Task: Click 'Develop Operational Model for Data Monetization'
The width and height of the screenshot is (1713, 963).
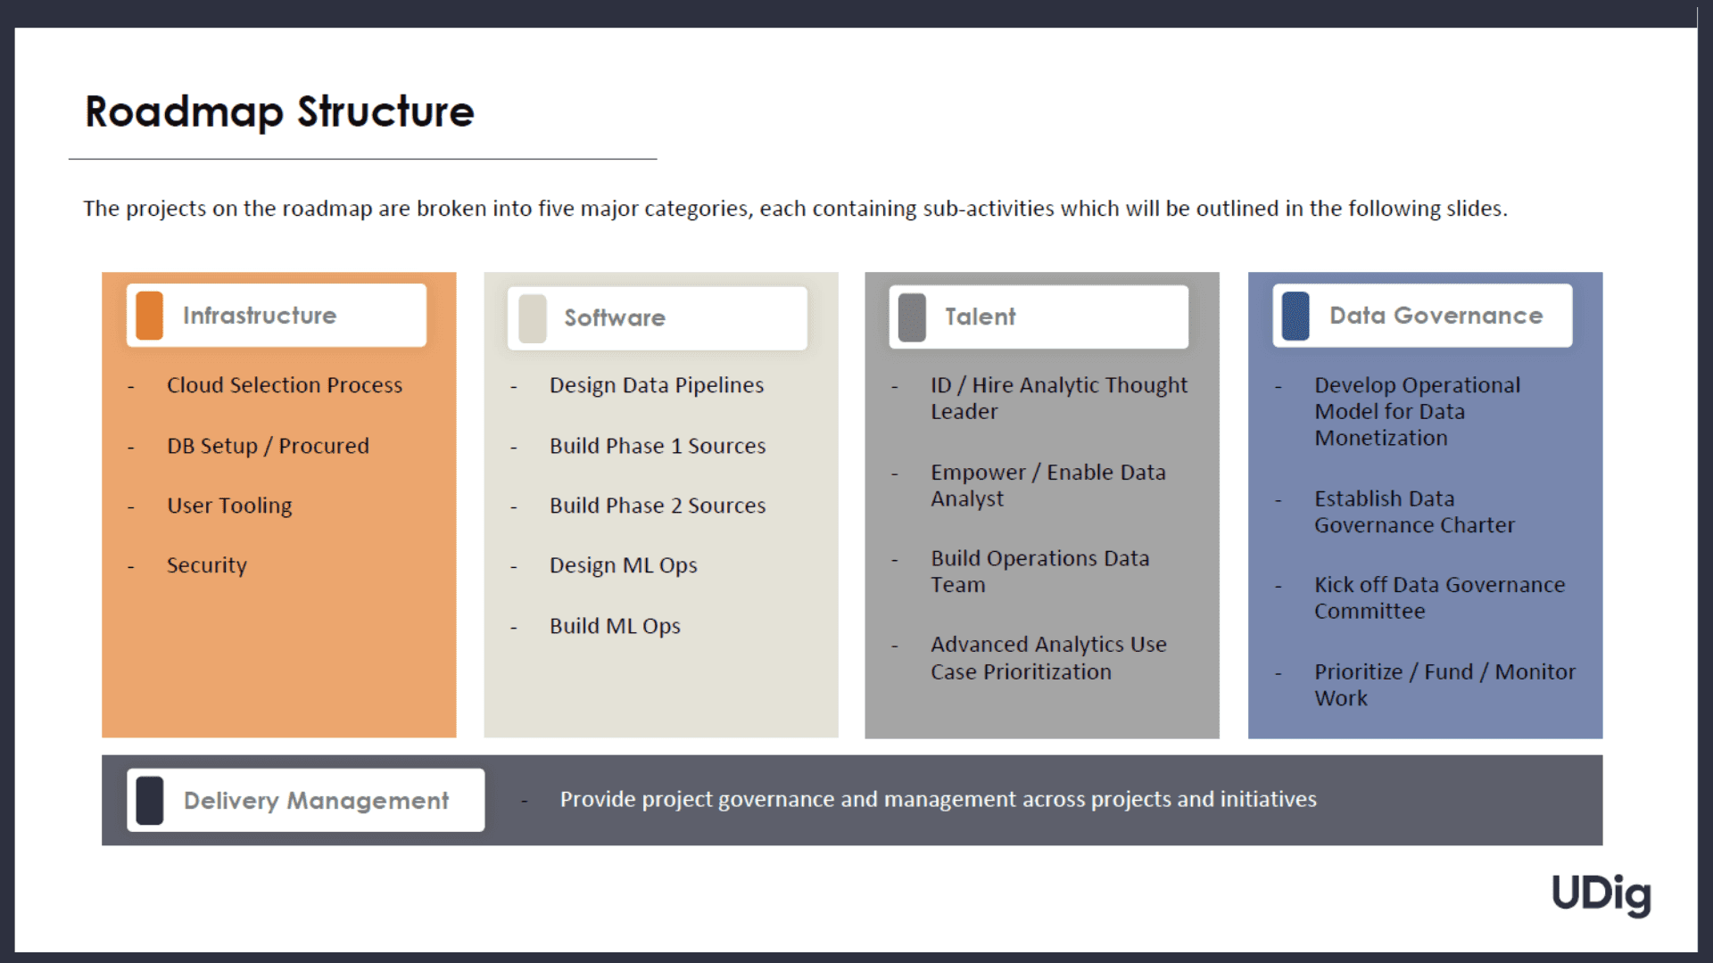Action: [1417, 412]
